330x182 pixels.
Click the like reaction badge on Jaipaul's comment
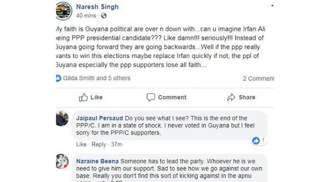[256, 140]
